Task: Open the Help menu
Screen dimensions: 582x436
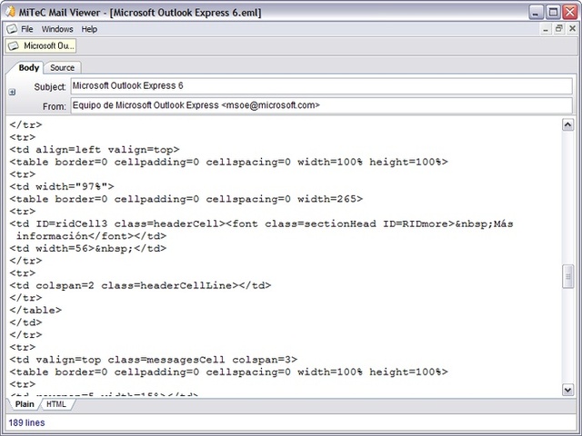Action: pos(89,29)
